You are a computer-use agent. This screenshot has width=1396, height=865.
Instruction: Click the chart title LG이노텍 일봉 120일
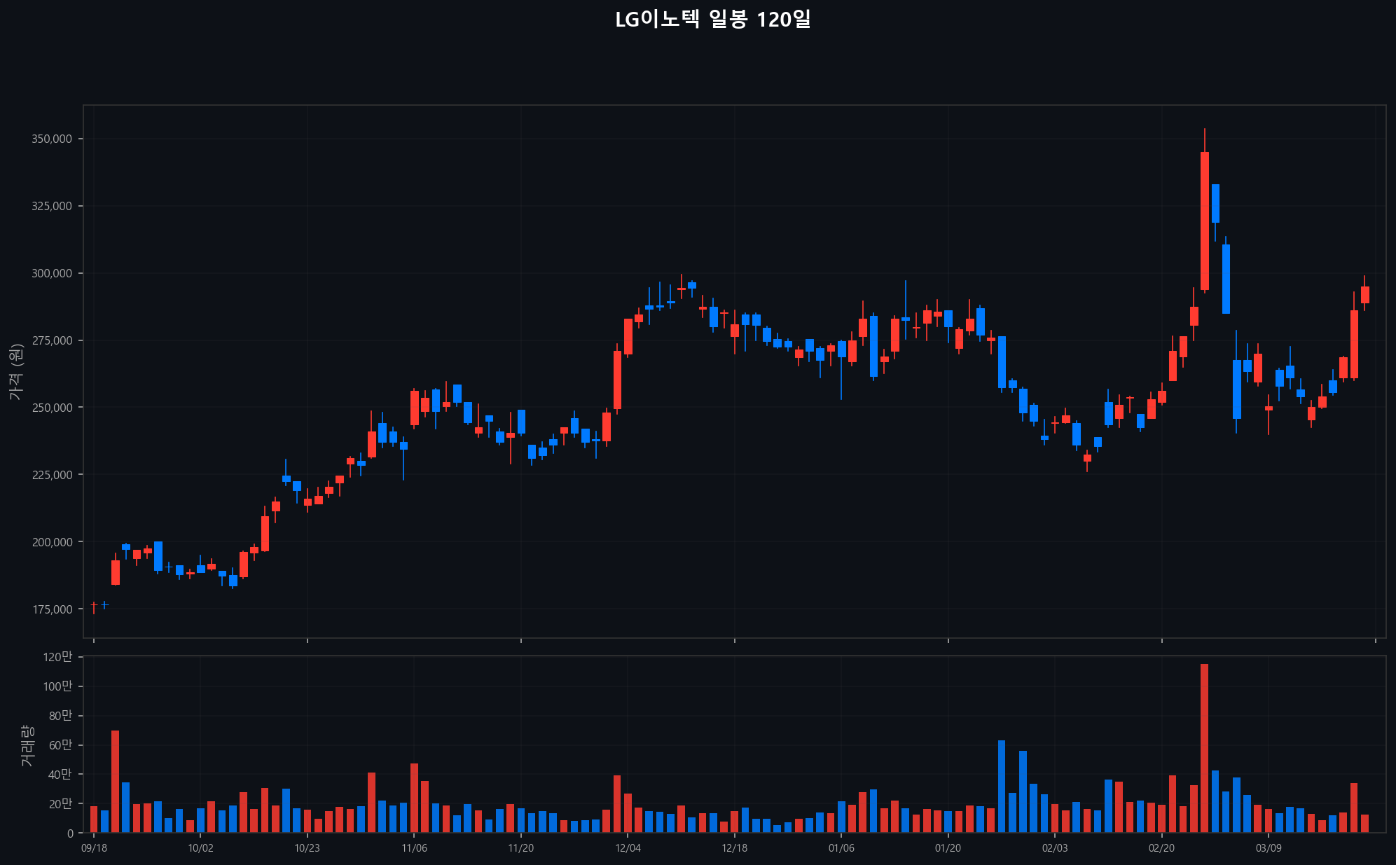click(712, 20)
